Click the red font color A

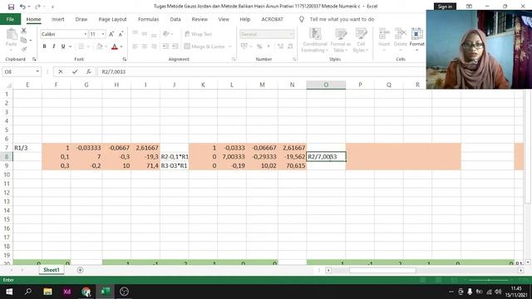[x=115, y=47]
